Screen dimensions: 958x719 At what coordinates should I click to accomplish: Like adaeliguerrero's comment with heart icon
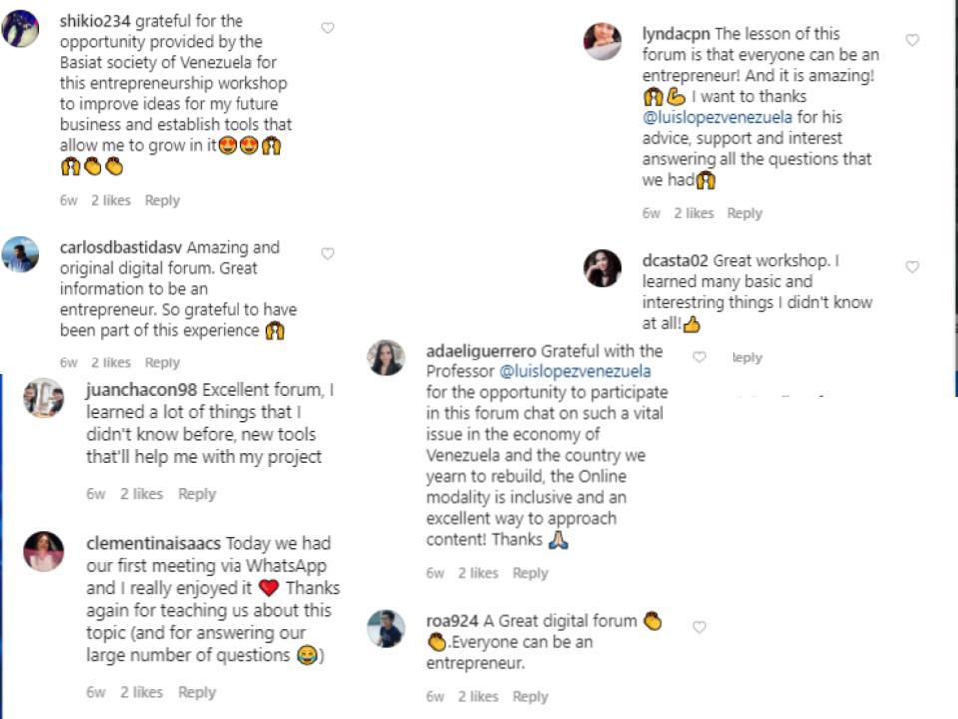click(699, 357)
